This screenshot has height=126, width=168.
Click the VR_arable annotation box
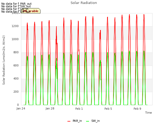(x=31, y=11)
